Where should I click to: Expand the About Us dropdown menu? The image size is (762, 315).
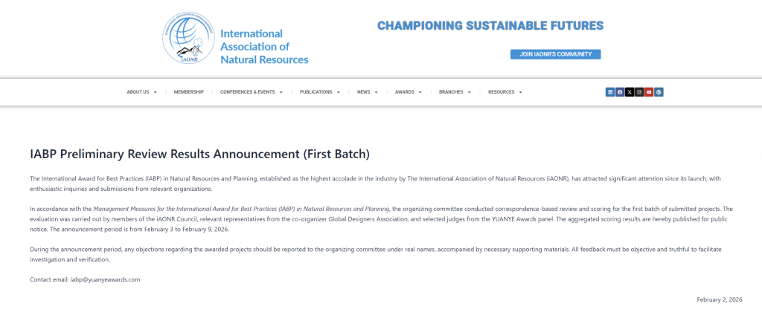click(141, 92)
